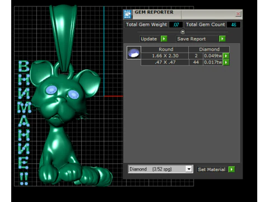The image size is (269, 202).
Task: Click the Total Gem Weight label
Action: click(146, 25)
